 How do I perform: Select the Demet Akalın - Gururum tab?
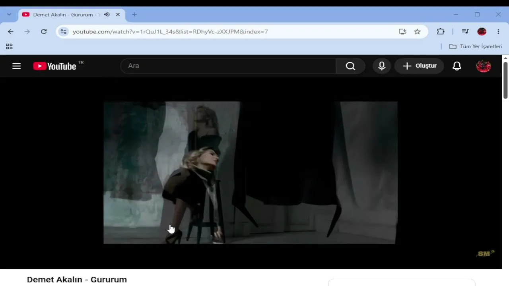click(72, 15)
